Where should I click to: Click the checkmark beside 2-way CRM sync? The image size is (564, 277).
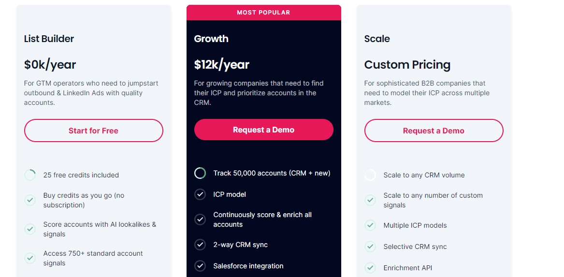tap(200, 245)
